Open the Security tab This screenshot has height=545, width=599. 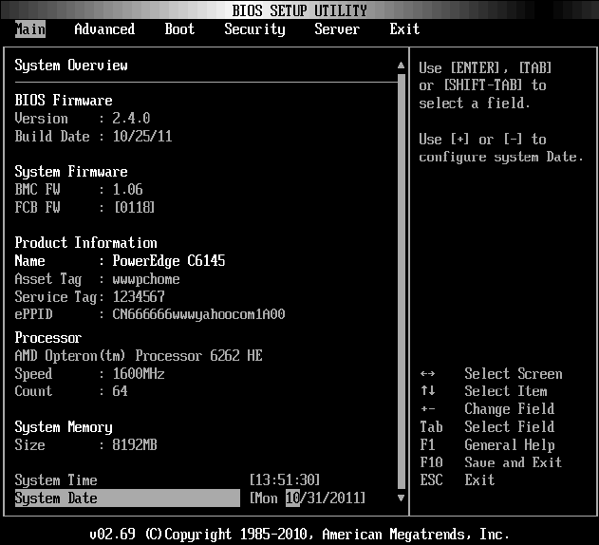[254, 29]
